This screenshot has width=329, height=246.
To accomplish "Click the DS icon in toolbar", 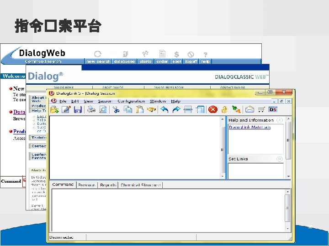I will click(273, 109).
